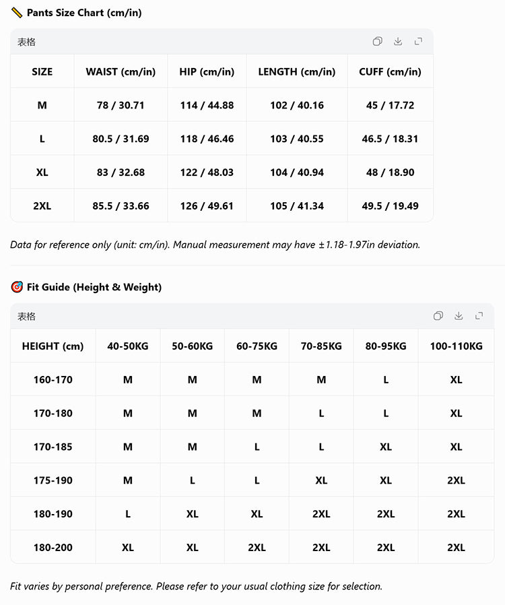Select the 180-200 height row label
This screenshot has width=505, height=605.
[x=53, y=547]
